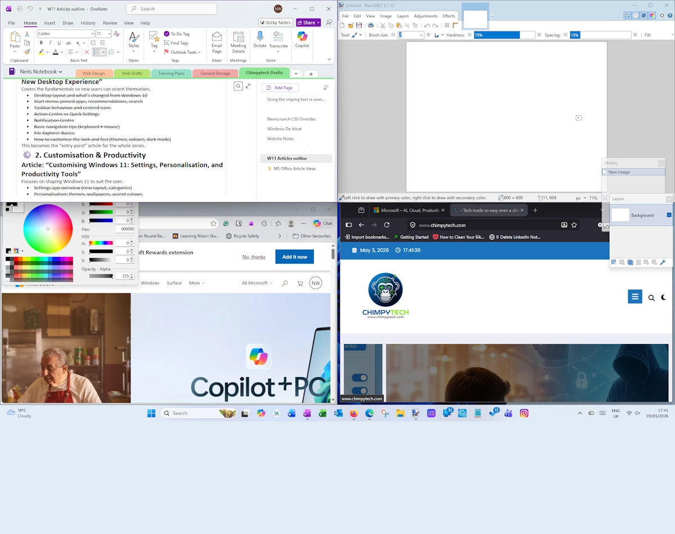Click the red X delete icon in OneNote ribbon
The image size is (675, 534).
[x=87, y=52]
